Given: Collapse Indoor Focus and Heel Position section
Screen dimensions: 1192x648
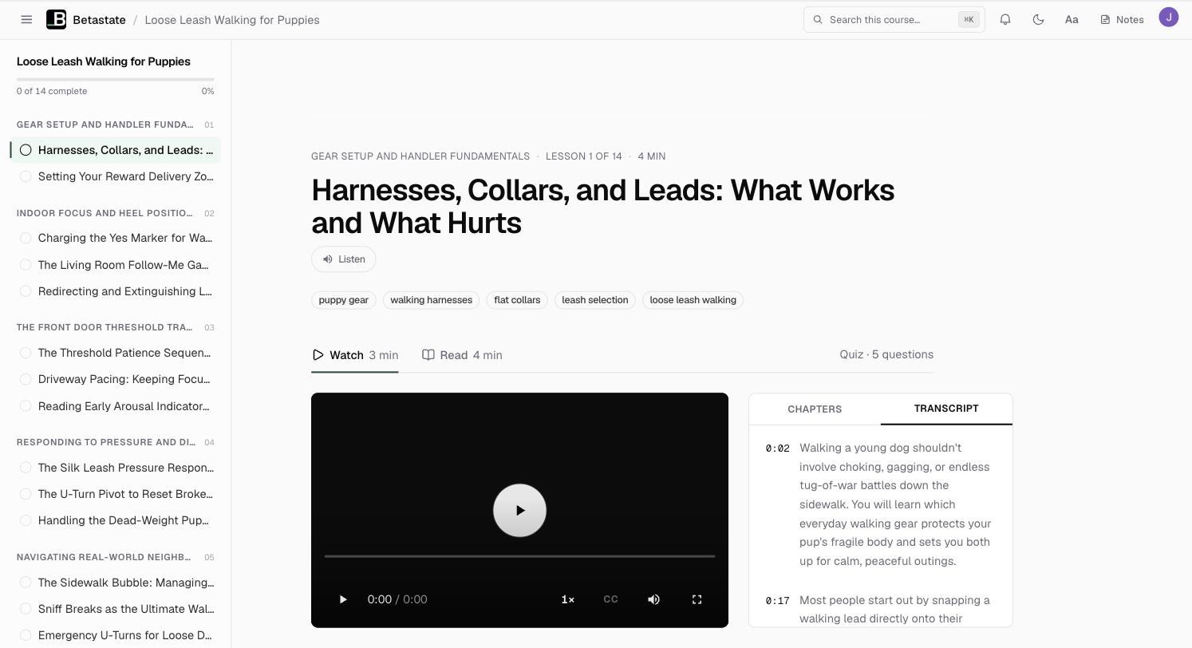Looking at the screenshot, I should [115, 213].
